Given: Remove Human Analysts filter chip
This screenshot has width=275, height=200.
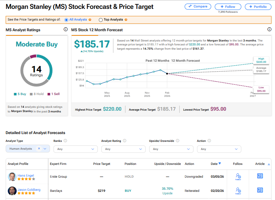Looking at the screenshot, I should [x=39, y=149].
